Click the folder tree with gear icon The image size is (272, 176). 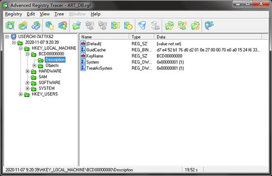pyautogui.click(x=128, y=25)
